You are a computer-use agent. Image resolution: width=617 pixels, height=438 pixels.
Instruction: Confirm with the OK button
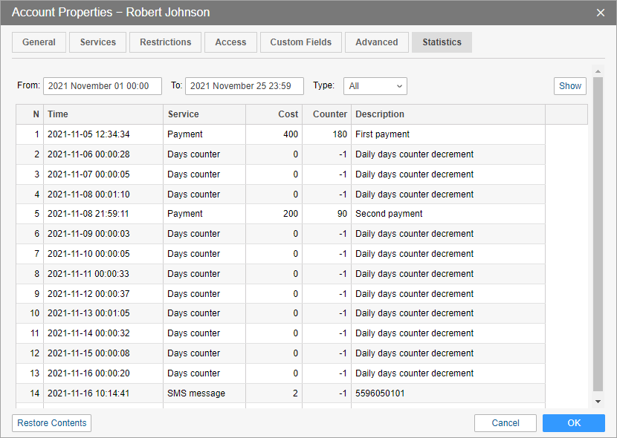[x=573, y=423]
